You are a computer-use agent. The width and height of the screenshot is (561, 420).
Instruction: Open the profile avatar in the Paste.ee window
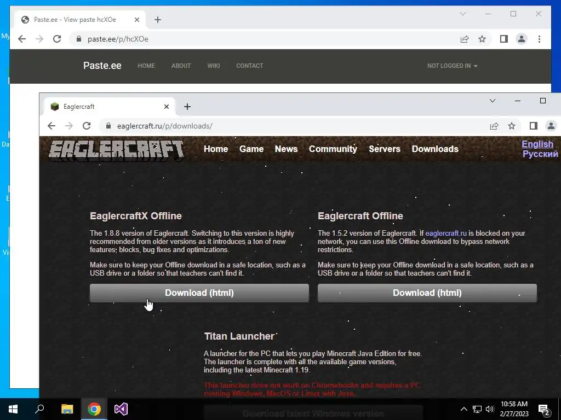click(522, 39)
